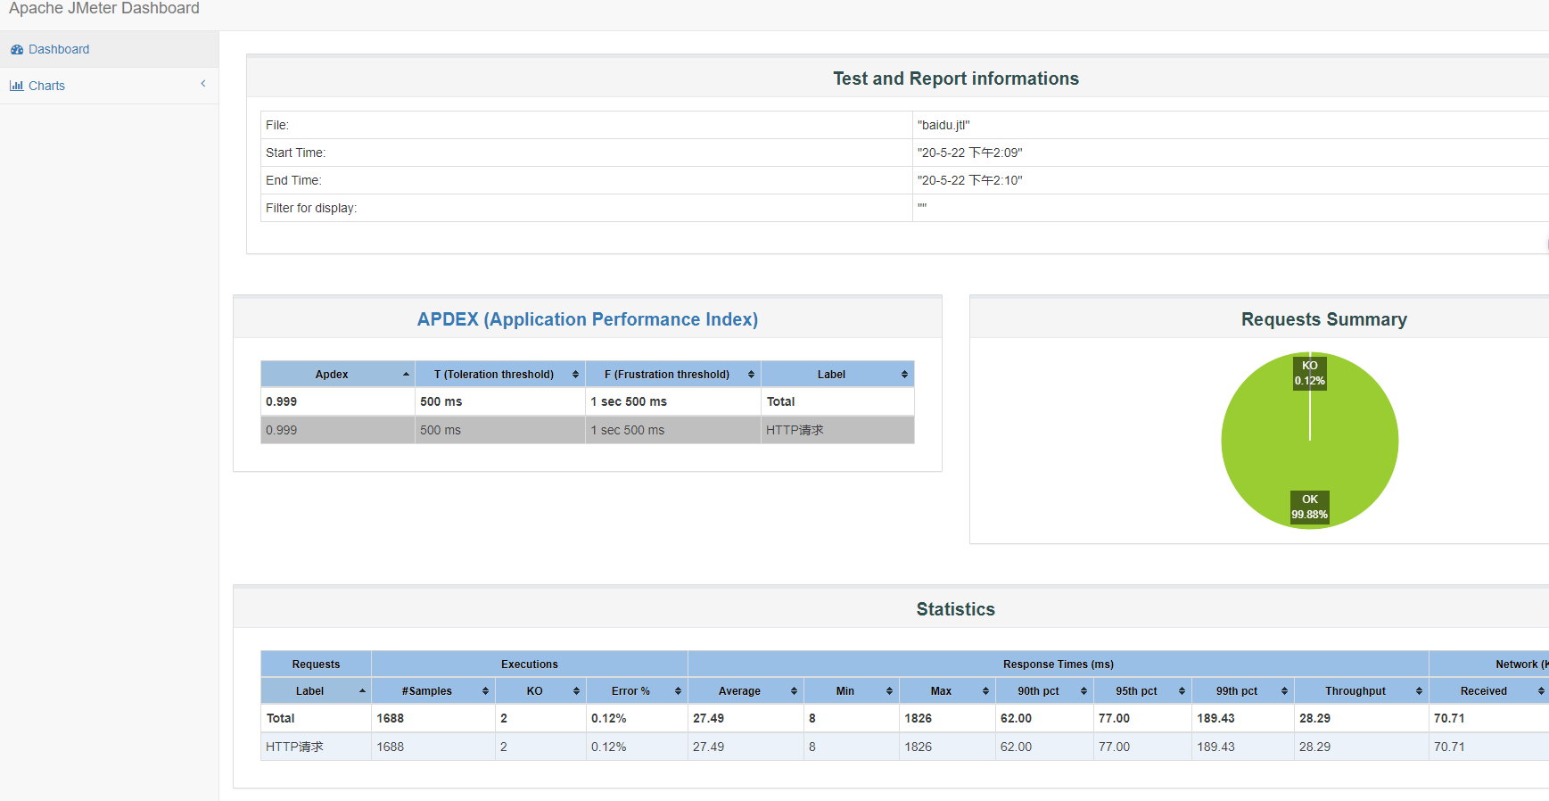Click the Filter for display label

point(311,208)
